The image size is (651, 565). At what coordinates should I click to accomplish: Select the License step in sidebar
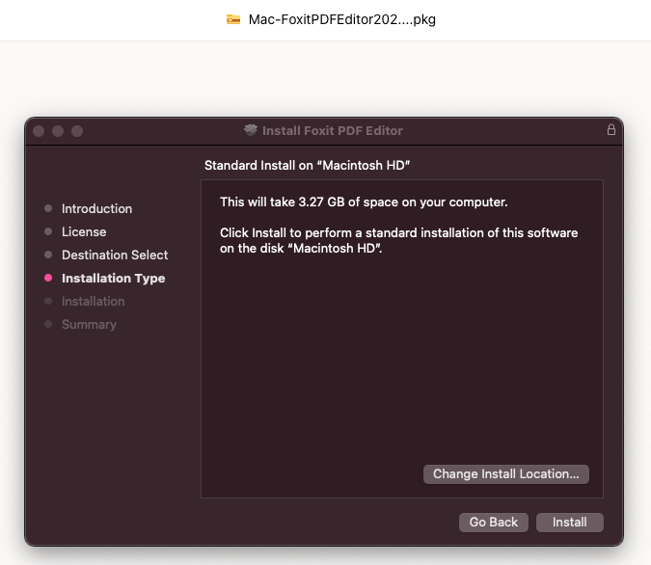coord(84,231)
